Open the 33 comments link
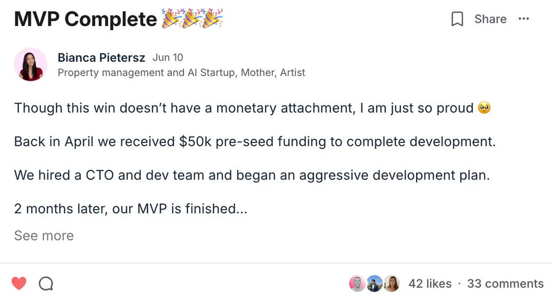 (505, 284)
